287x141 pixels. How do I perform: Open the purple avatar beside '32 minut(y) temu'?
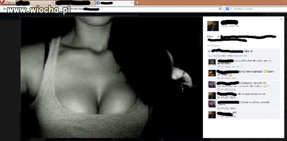tap(212, 84)
